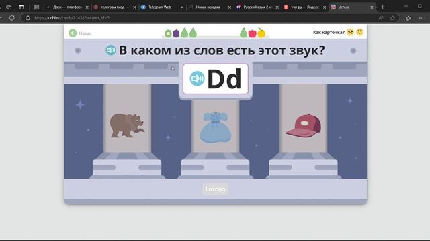
Task: Select the brown bear picture
Action: 127,125
